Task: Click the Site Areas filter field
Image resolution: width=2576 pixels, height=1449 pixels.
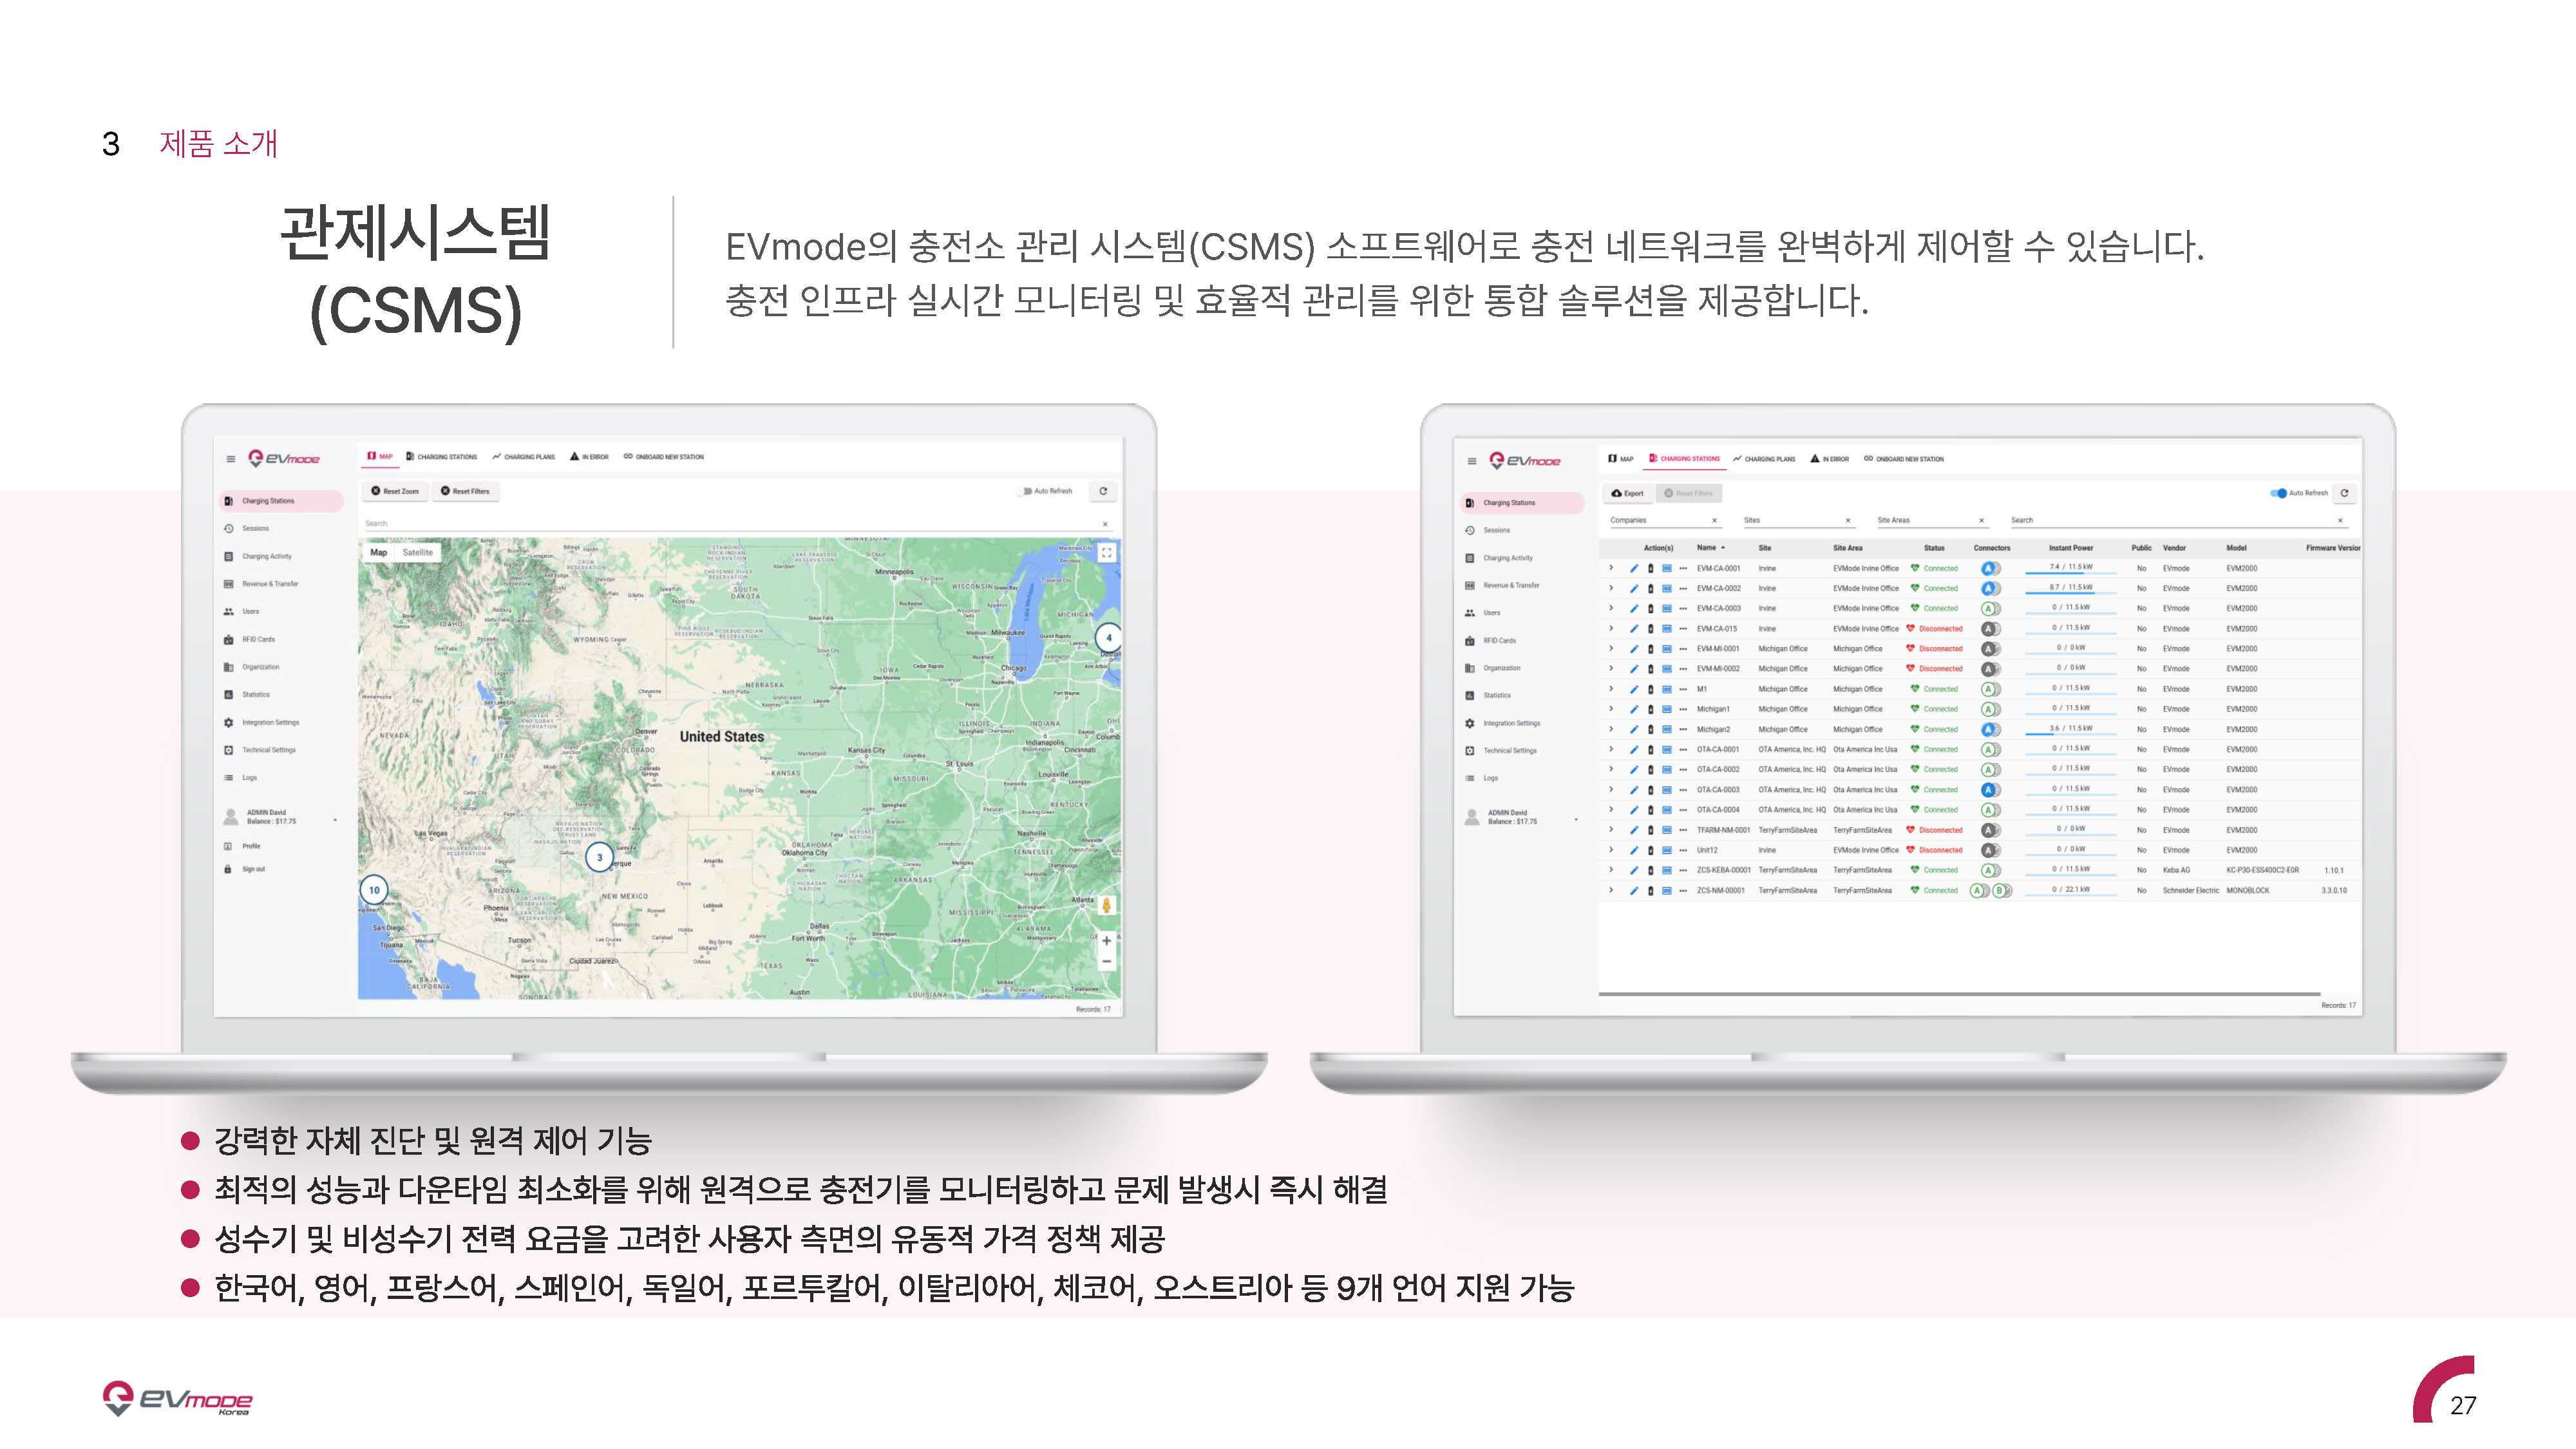Action: point(1930,520)
